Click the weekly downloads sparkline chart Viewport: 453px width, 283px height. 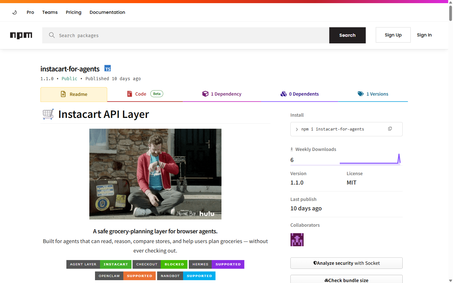pos(370,159)
